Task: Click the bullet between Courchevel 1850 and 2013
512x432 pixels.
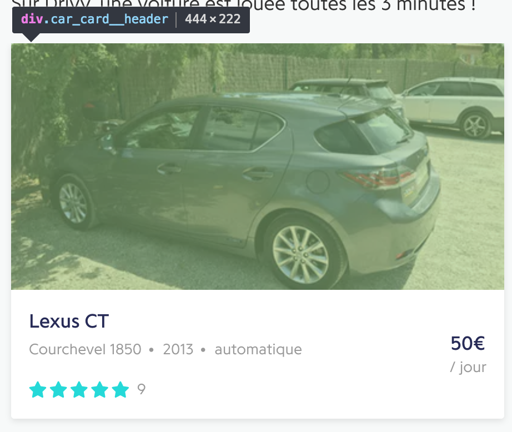Action: [151, 350]
